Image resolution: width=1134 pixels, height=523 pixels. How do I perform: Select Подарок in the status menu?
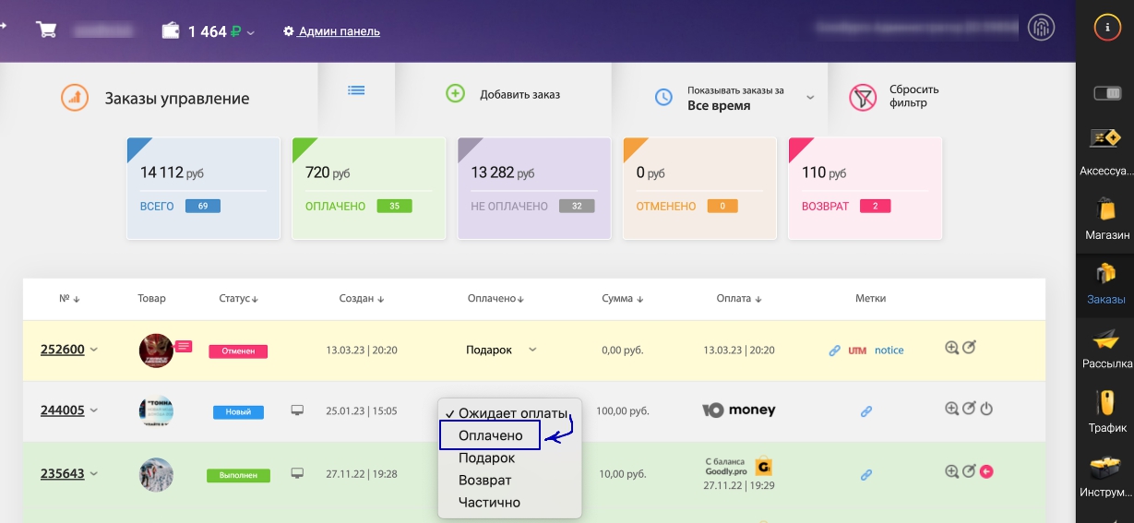[x=510, y=458]
